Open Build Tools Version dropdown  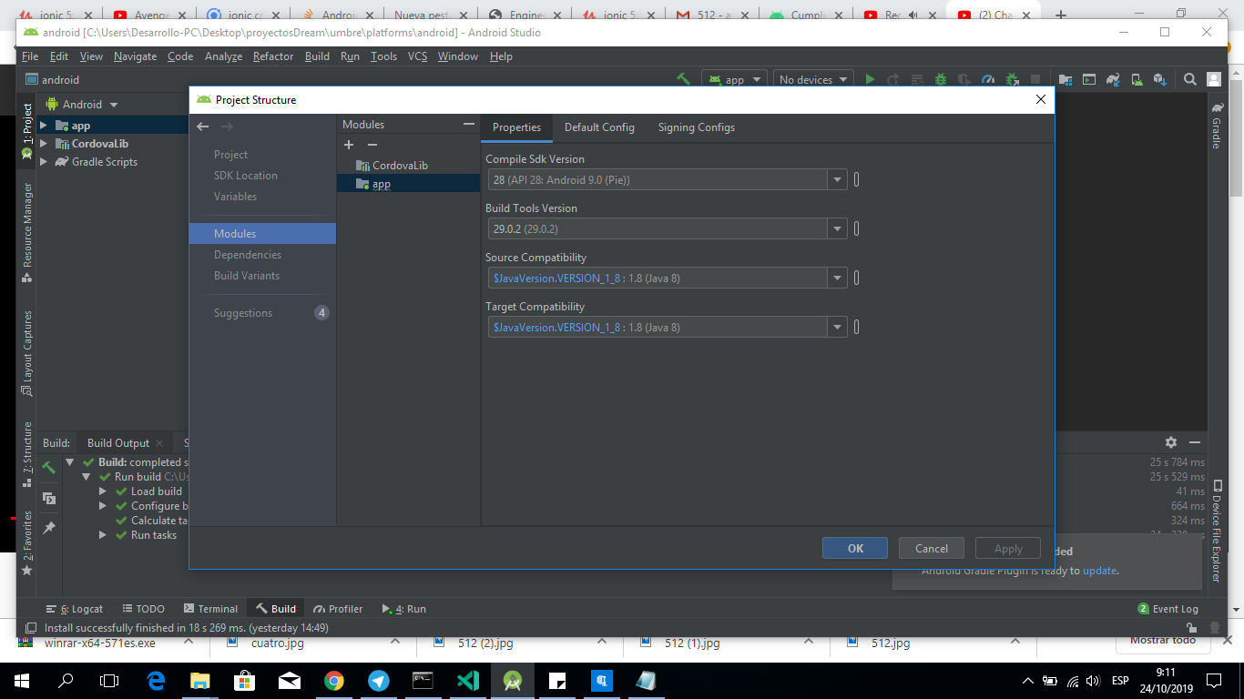837,229
